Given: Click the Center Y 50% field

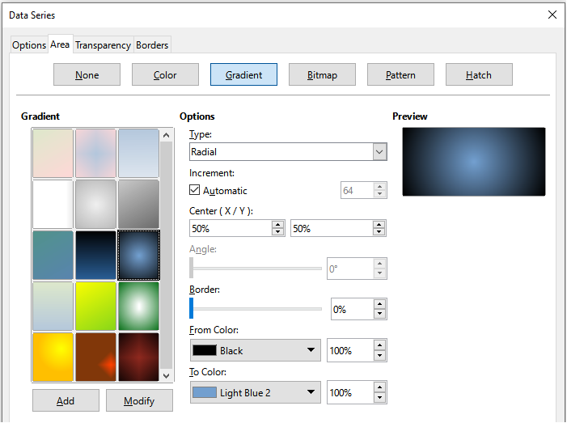Looking at the screenshot, I should pyautogui.click(x=332, y=229).
